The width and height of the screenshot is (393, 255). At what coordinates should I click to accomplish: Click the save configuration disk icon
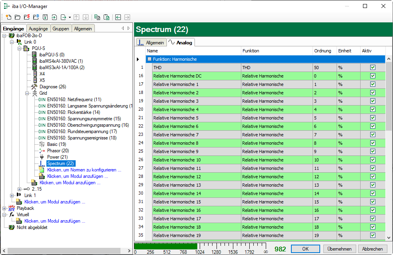pos(45,17)
